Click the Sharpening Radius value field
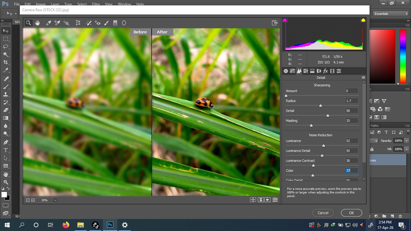This screenshot has width=411, height=231. 351,101
